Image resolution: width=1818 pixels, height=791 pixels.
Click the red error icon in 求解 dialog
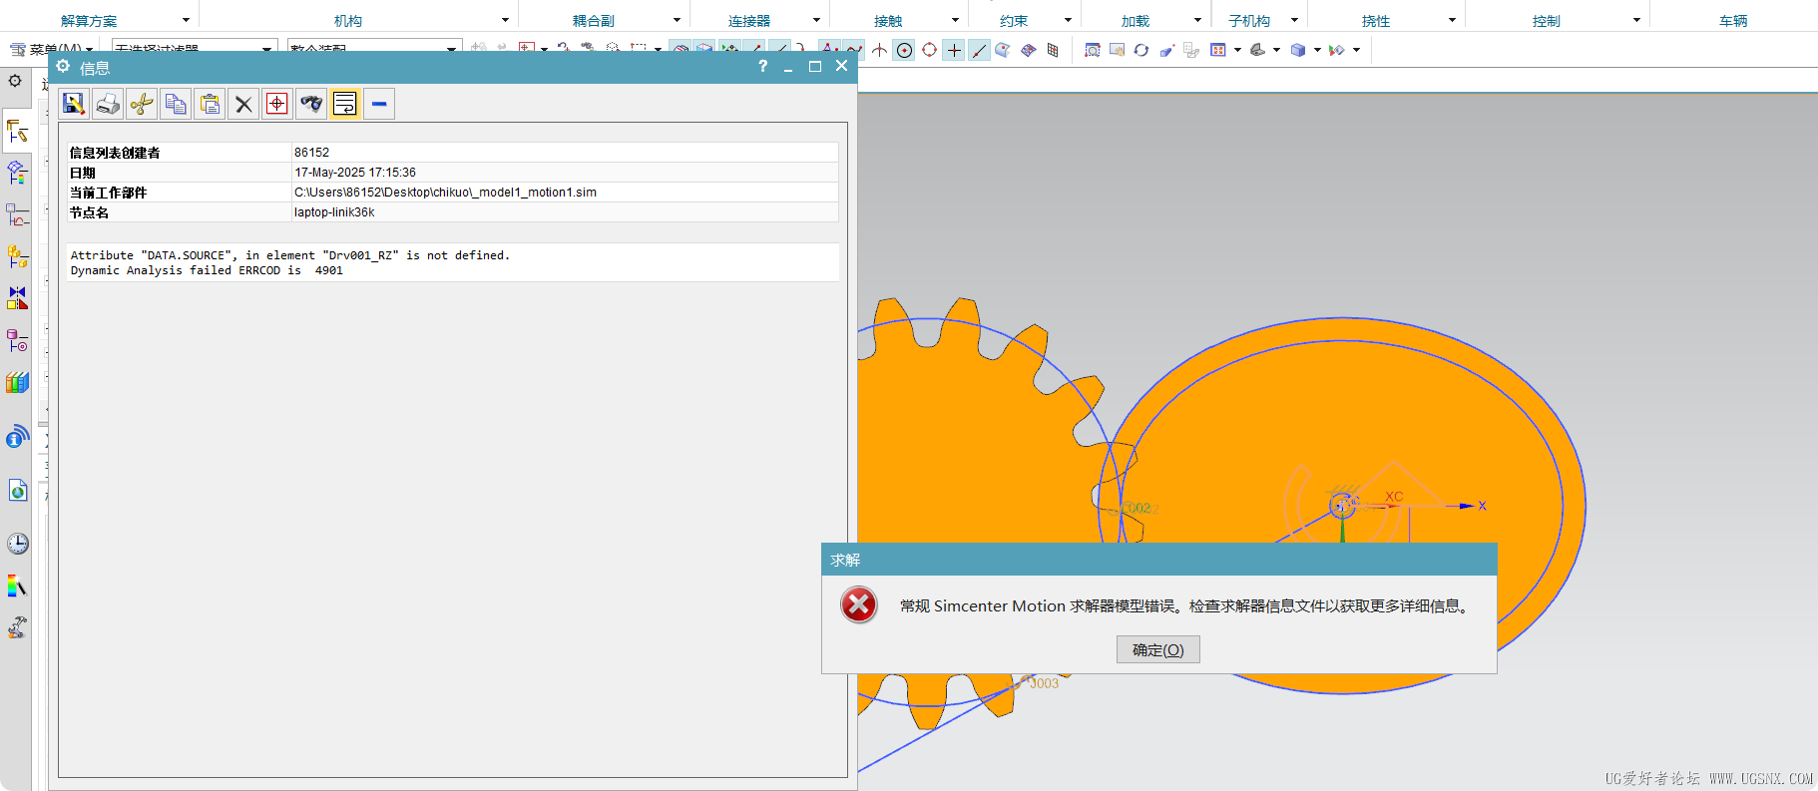click(859, 604)
